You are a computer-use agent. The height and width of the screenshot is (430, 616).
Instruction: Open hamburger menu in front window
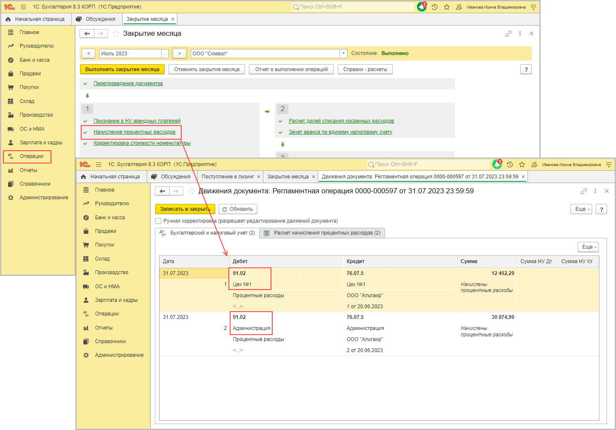(x=99, y=164)
